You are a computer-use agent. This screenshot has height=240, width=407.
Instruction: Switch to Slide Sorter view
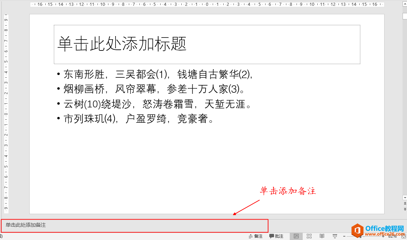click(309, 236)
